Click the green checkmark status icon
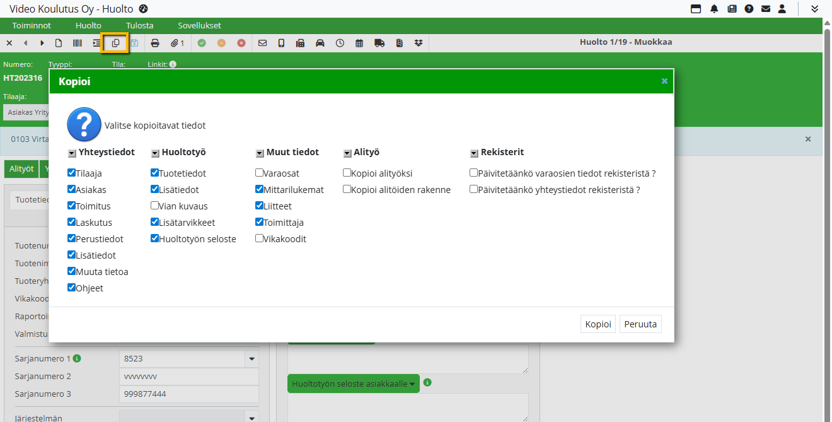This screenshot has width=832, height=422. tap(202, 43)
